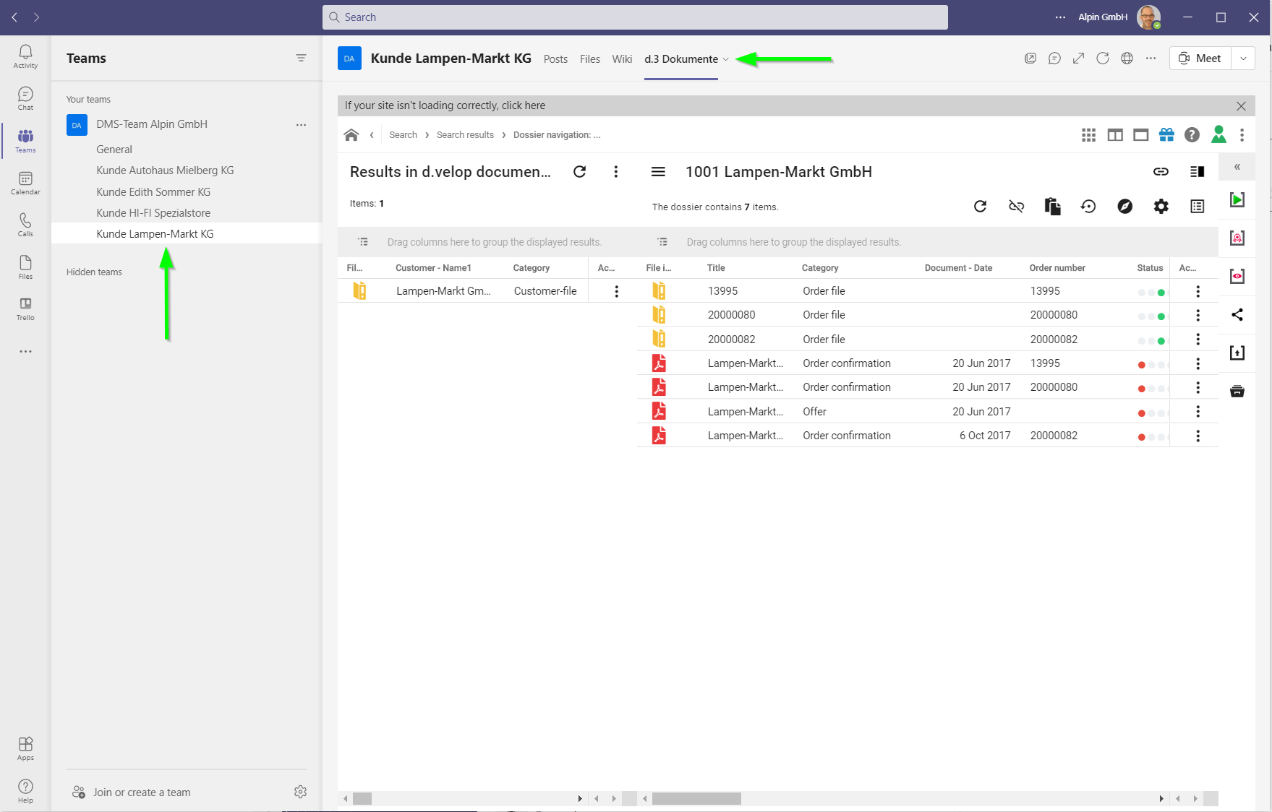Image resolution: width=1272 pixels, height=812 pixels.
Task: Open the green user profile icon
Action: [x=1218, y=134]
